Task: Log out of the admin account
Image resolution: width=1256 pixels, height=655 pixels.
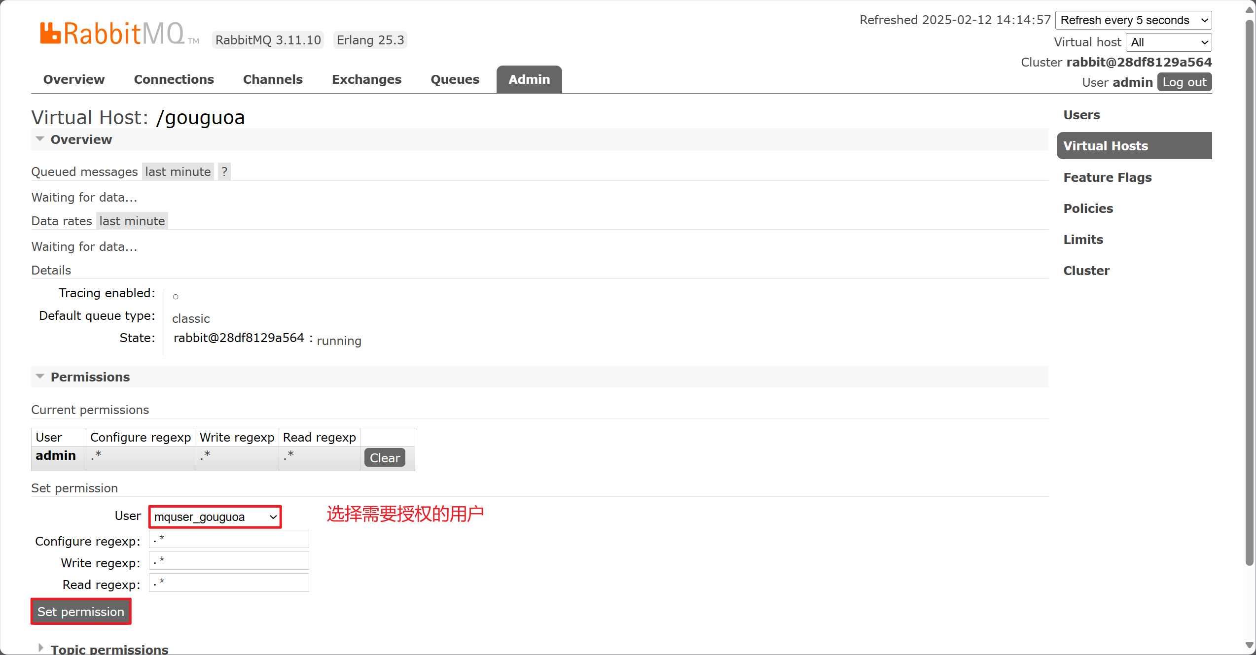Action: tap(1184, 82)
